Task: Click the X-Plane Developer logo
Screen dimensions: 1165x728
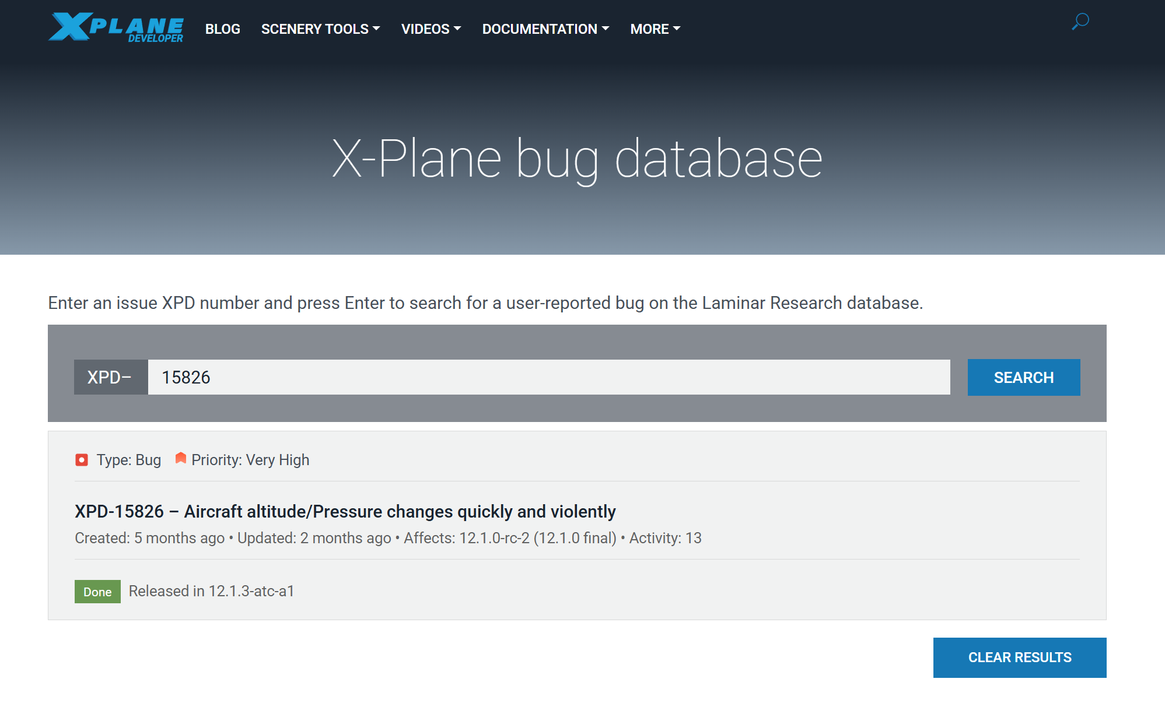Action: click(116, 27)
